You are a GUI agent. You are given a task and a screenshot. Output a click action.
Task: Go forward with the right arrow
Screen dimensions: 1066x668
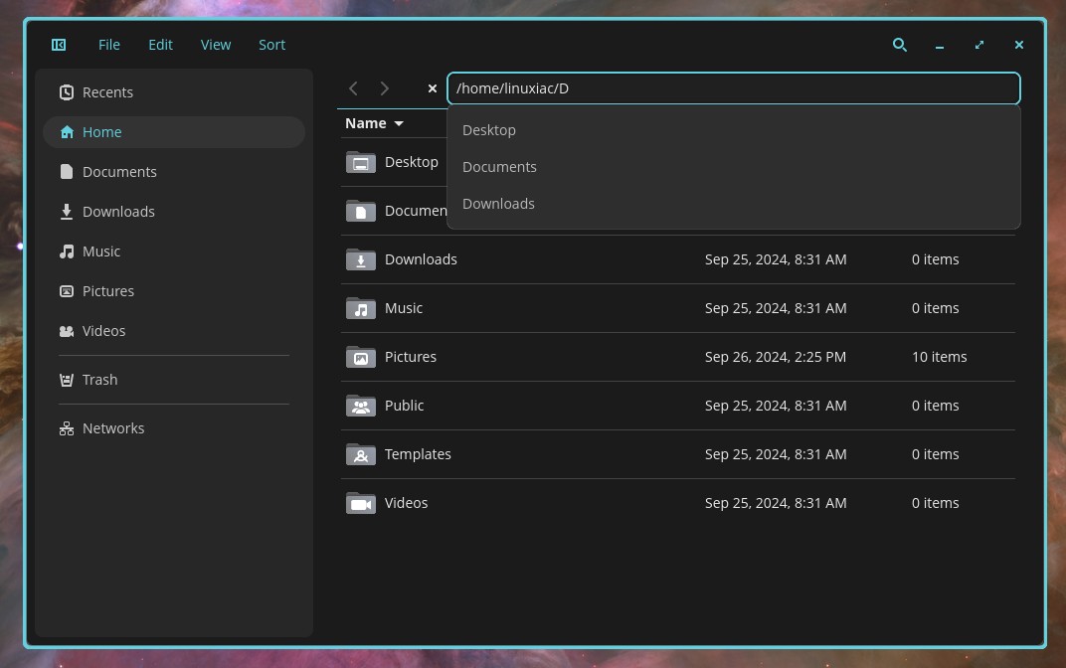pyautogui.click(x=385, y=88)
